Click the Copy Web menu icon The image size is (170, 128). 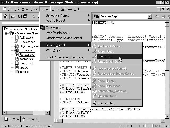coord(42,28)
